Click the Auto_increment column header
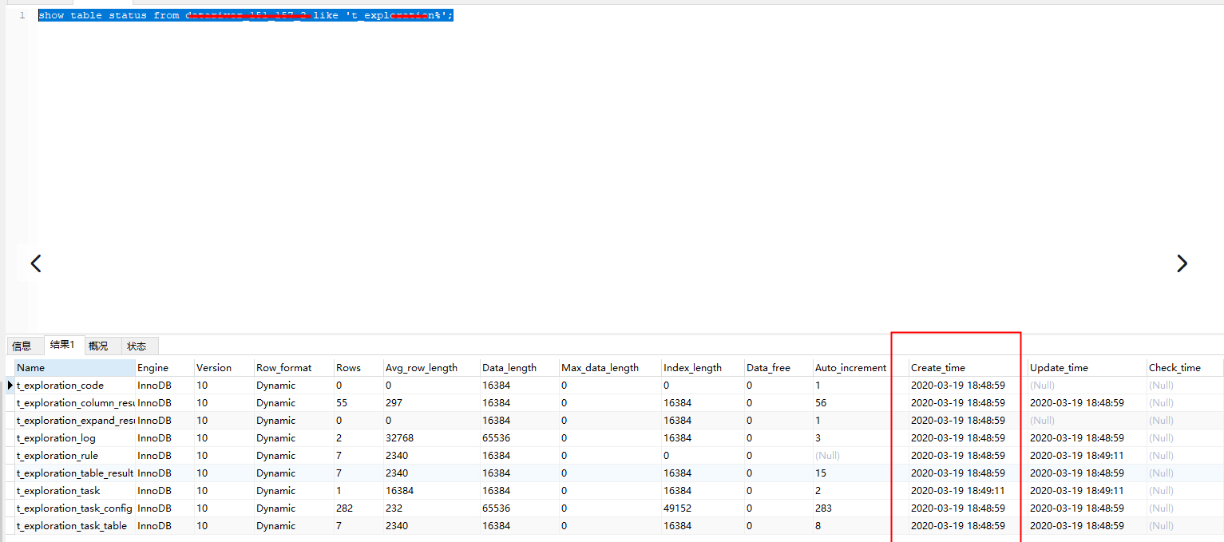This screenshot has width=1224, height=542. (850, 366)
